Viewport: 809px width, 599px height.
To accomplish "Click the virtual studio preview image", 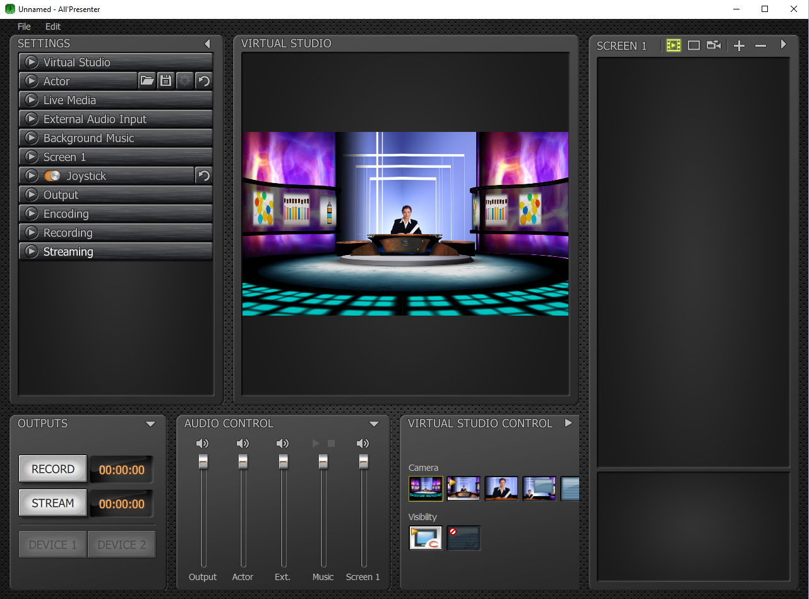I will point(405,223).
